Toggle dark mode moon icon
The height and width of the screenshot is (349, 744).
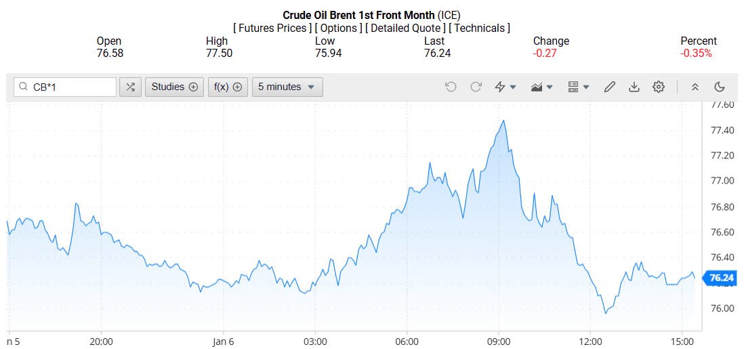[720, 87]
